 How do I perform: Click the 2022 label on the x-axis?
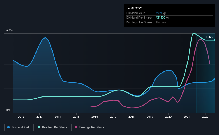pyautogui.click(x=205, y=117)
